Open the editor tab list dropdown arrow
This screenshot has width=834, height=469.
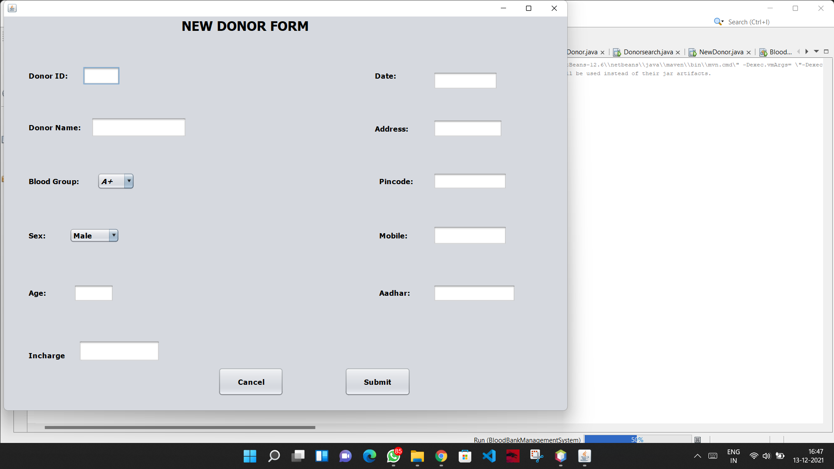click(816, 52)
